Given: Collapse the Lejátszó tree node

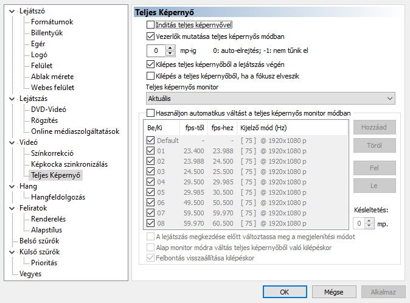Looking at the screenshot, I should 12,11.
